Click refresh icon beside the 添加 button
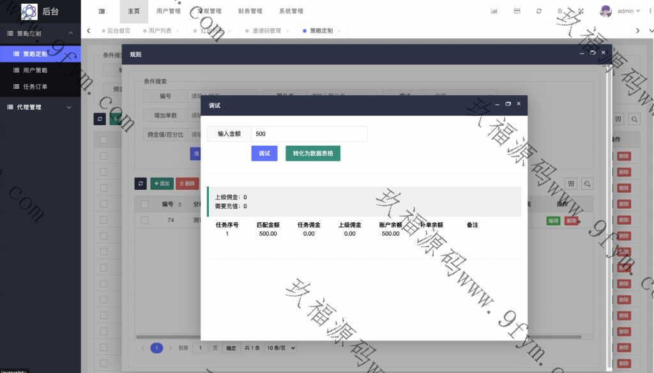This screenshot has height=373, width=654. pyautogui.click(x=141, y=183)
